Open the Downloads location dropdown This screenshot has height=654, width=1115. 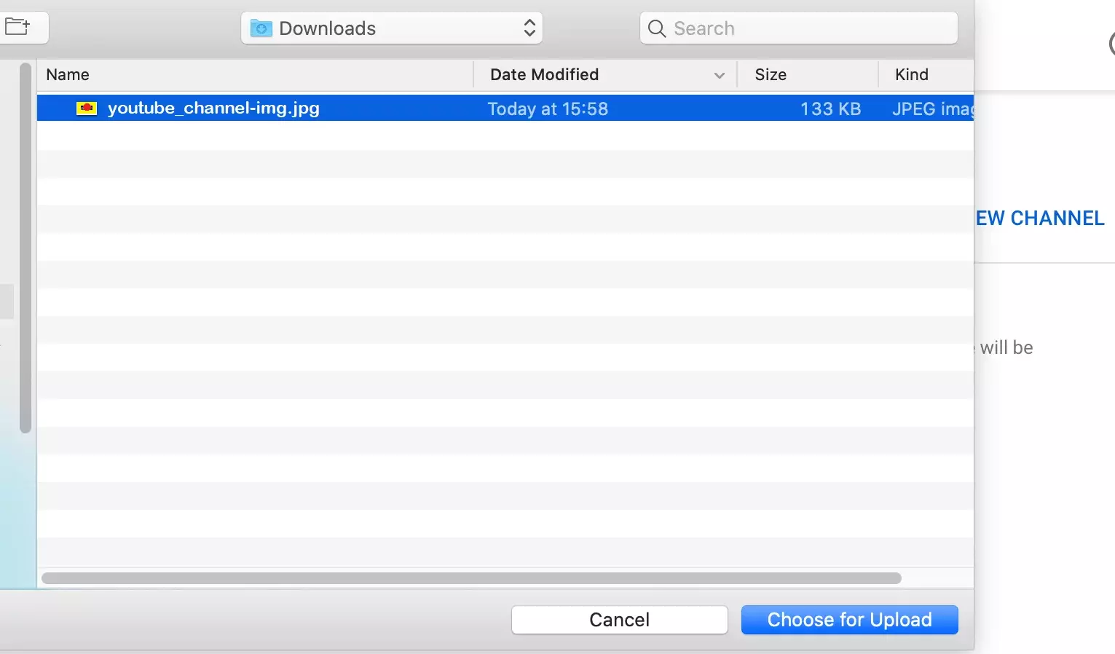click(392, 28)
